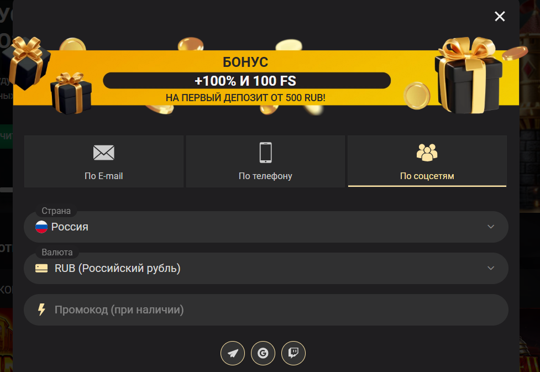This screenshot has height=372, width=540.
Task: Sign up via the Telegram icon
Action: pos(233,353)
